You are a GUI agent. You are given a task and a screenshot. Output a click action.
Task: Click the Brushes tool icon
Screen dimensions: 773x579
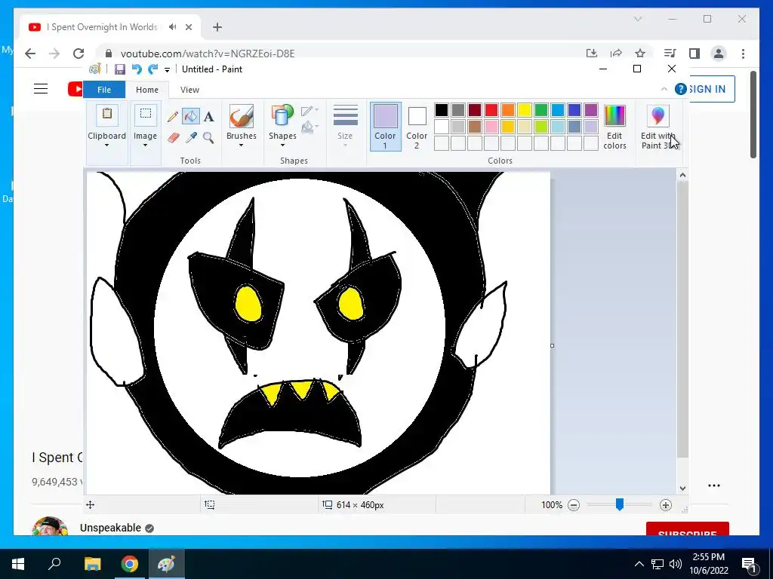241,117
